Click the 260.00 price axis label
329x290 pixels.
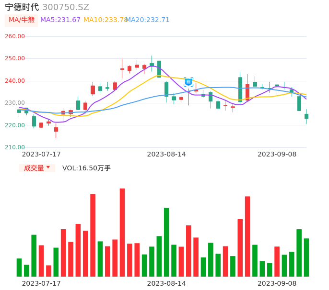point(15,36)
